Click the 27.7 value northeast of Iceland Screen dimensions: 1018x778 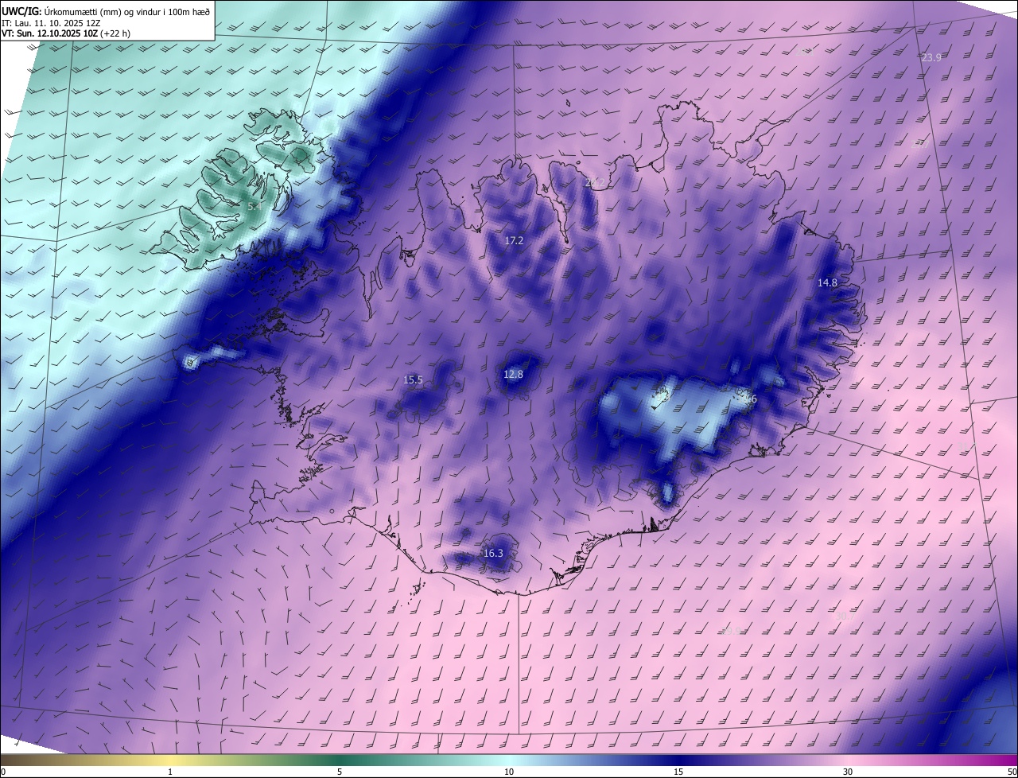click(x=919, y=145)
